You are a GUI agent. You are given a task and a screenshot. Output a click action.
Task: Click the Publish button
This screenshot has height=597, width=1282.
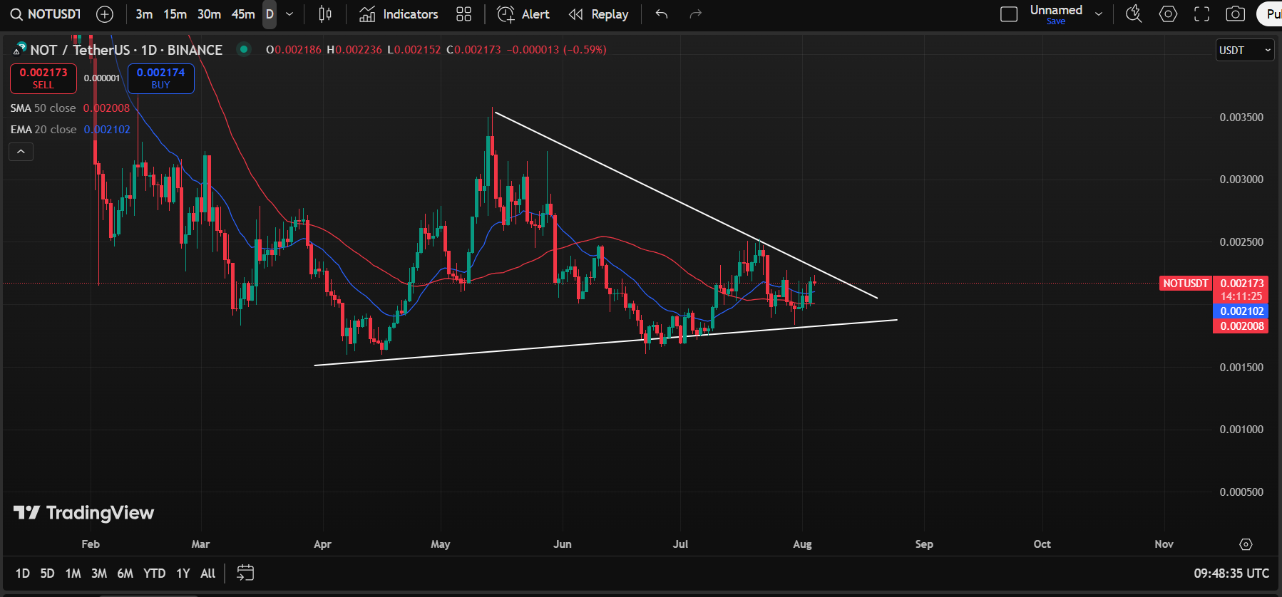[x=1270, y=14]
